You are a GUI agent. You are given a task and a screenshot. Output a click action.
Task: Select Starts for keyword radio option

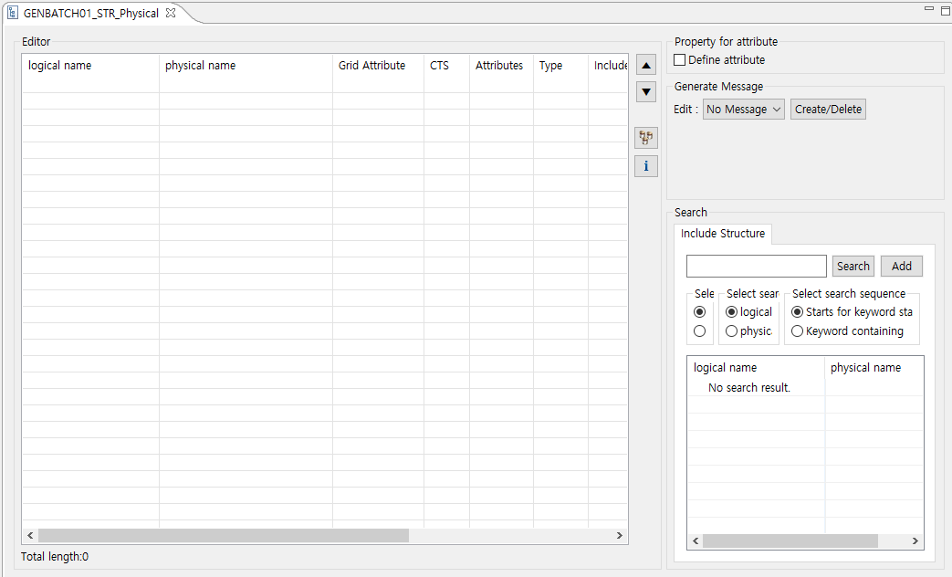click(798, 312)
